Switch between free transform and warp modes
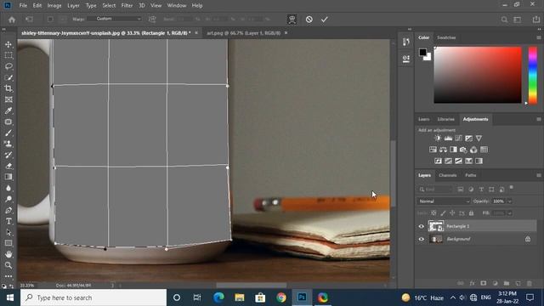The width and height of the screenshot is (544, 306). click(292, 20)
